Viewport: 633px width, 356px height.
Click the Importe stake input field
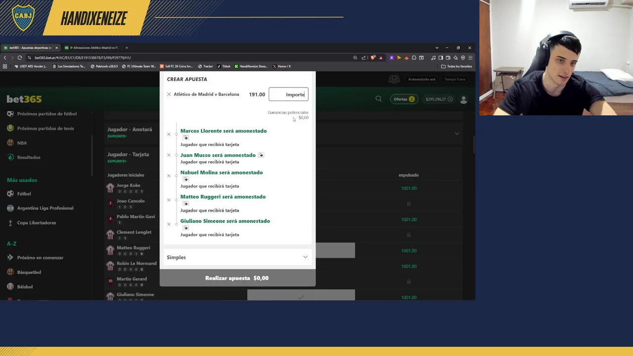288,94
